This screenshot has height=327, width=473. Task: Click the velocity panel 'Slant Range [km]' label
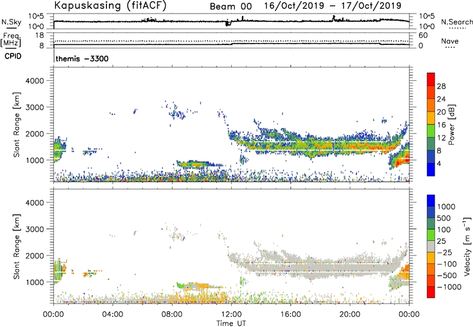coord(17,247)
